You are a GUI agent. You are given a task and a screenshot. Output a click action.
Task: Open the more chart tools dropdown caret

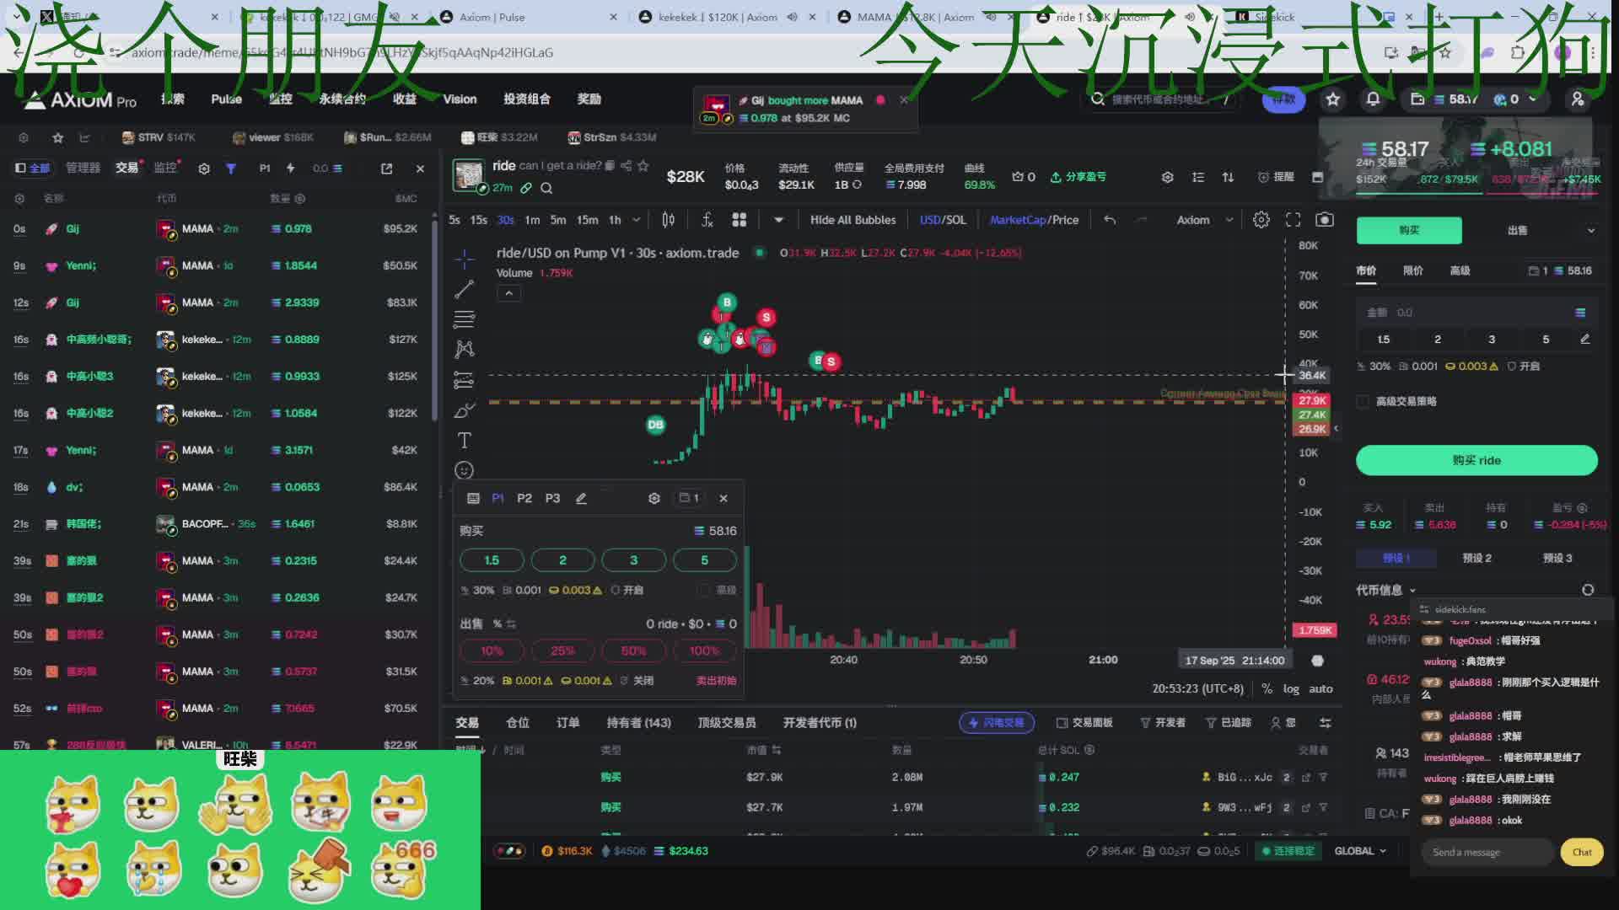[x=778, y=220]
